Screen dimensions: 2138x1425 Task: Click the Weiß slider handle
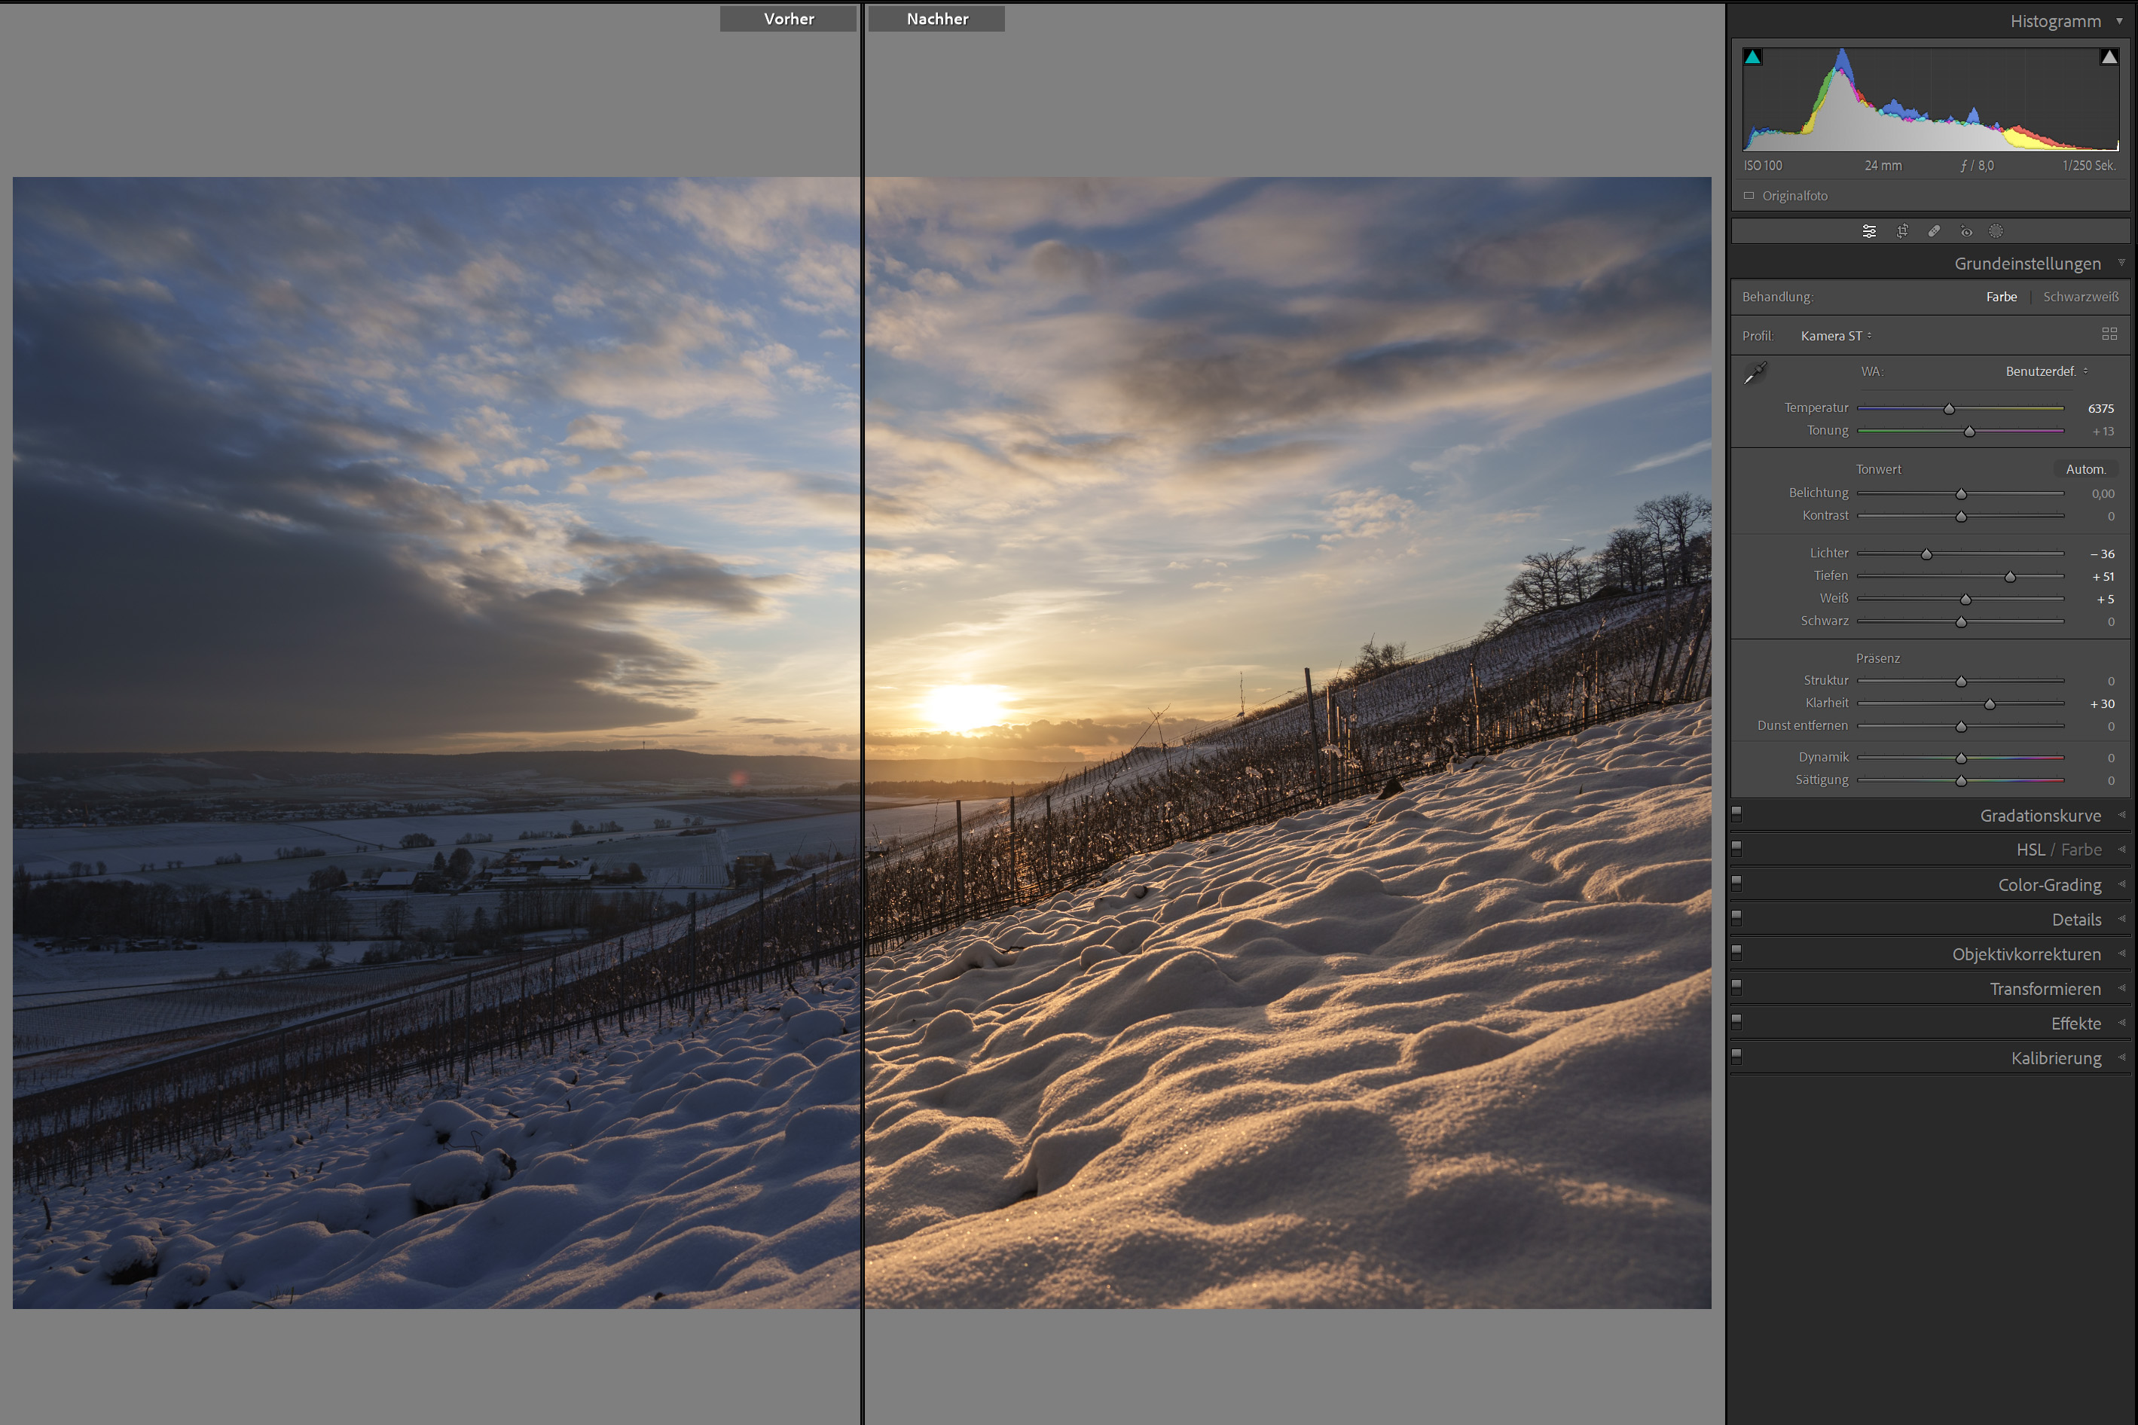pyautogui.click(x=1965, y=600)
